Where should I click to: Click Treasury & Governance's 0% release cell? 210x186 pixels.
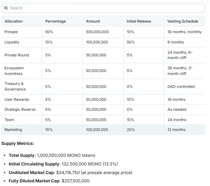click(144, 87)
